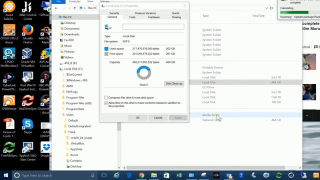This screenshot has width=320, height=180.
Task: Click the horizontal scrollbar in Explorer
Action: (205, 168)
